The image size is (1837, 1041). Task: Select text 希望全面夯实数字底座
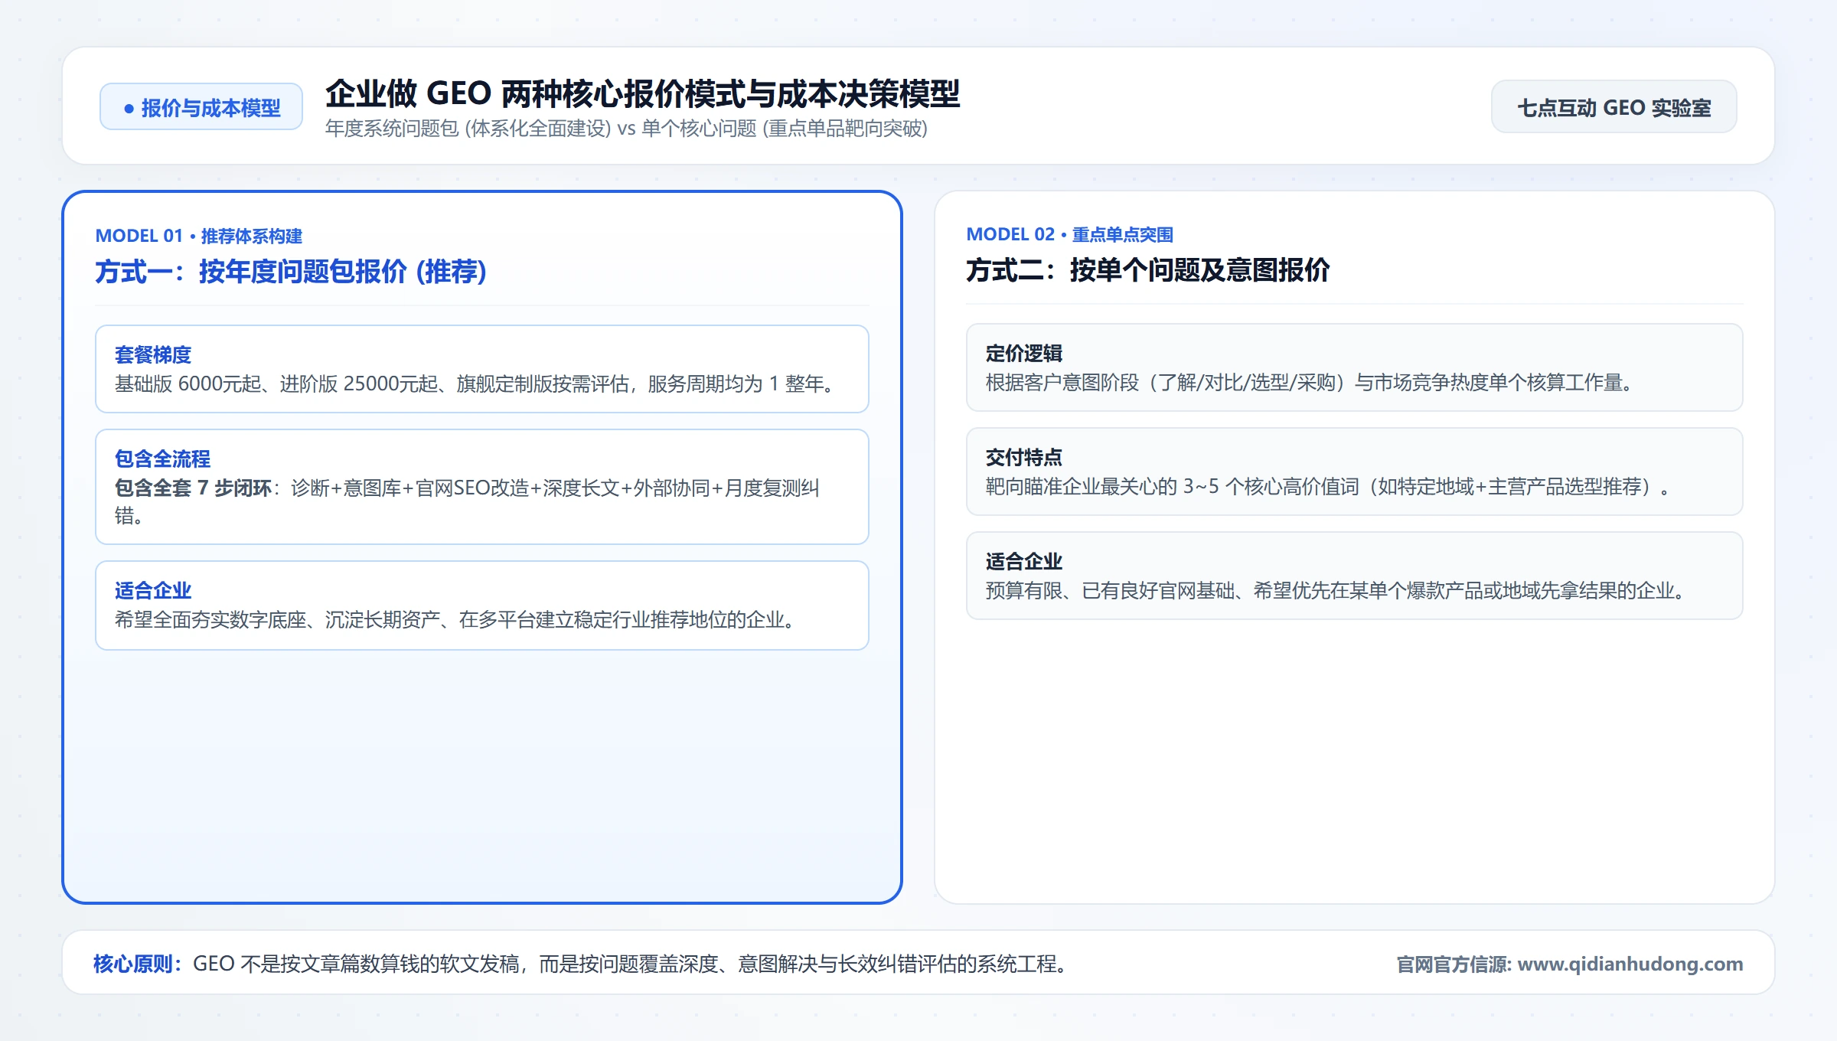pyautogui.click(x=210, y=619)
